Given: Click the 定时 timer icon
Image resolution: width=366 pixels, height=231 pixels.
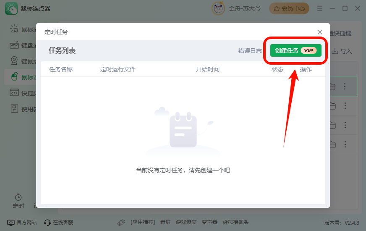Looking at the screenshot, I should coord(18,197).
